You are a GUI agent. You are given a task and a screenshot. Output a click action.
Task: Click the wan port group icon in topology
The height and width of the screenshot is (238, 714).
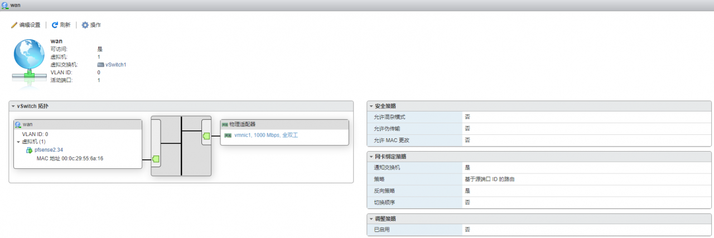[x=18, y=124]
